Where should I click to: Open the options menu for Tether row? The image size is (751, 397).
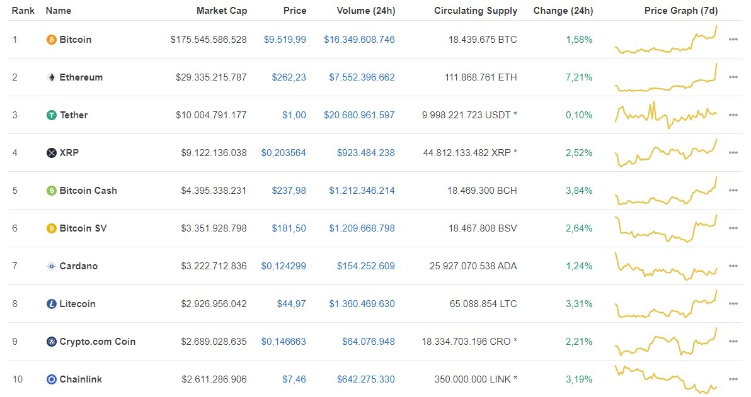click(x=733, y=115)
